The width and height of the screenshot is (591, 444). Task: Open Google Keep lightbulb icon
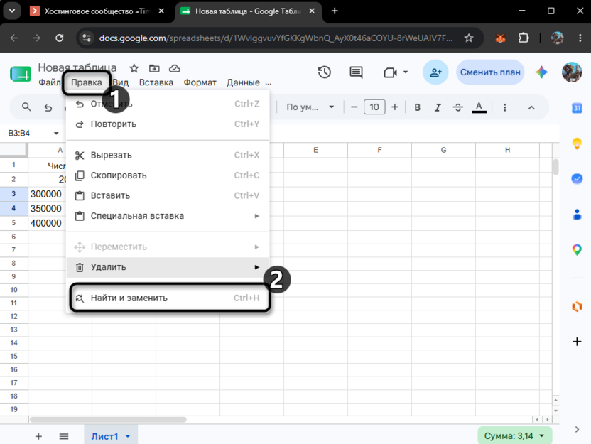(x=577, y=144)
